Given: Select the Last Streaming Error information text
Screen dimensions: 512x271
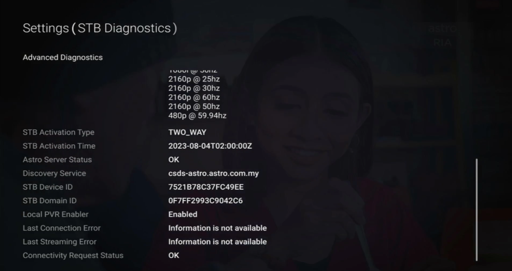Looking at the screenshot, I should click(218, 241).
